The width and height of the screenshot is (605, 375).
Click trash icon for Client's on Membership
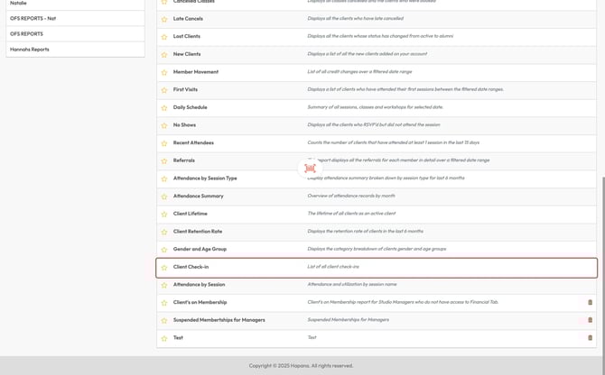pyautogui.click(x=590, y=302)
